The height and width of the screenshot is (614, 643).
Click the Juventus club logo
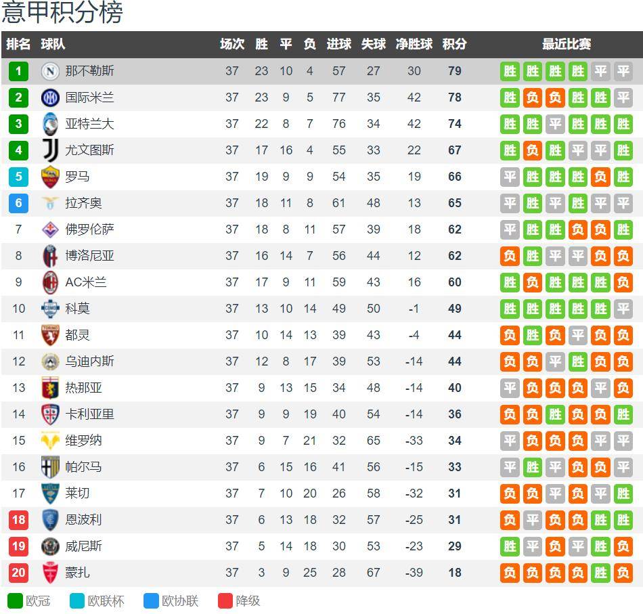pos(51,150)
